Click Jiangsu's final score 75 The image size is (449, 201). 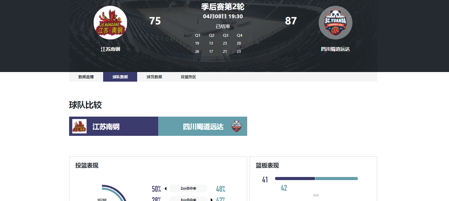coord(155,21)
